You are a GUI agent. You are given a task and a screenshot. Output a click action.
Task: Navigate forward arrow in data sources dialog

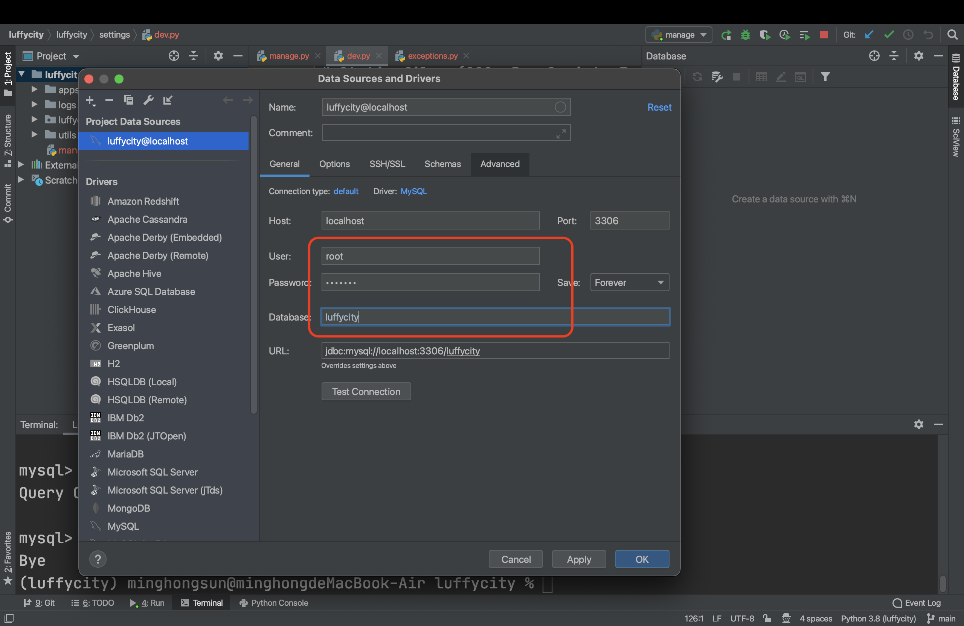click(x=247, y=100)
